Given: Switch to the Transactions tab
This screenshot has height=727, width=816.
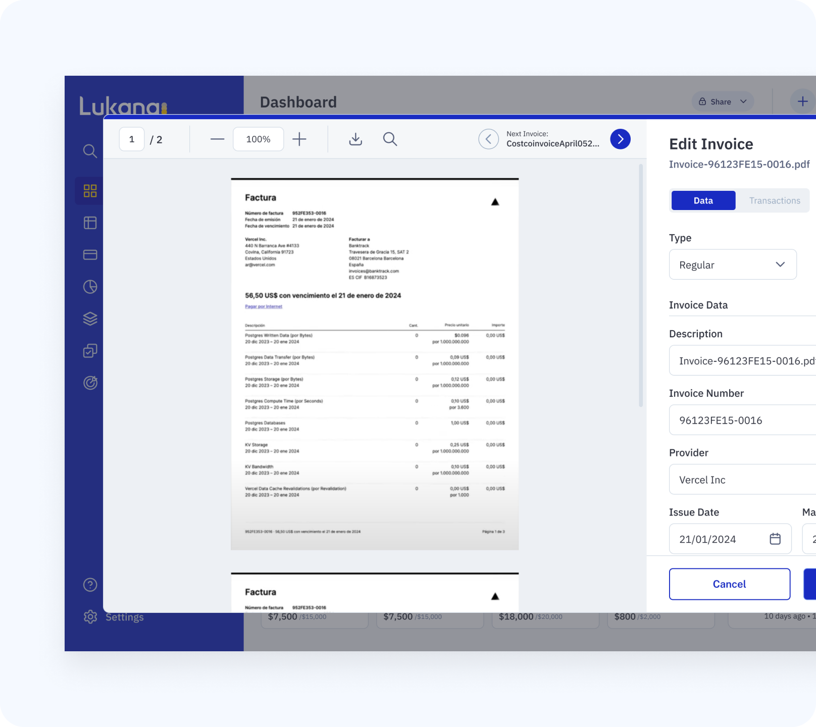Looking at the screenshot, I should point(774,200).
